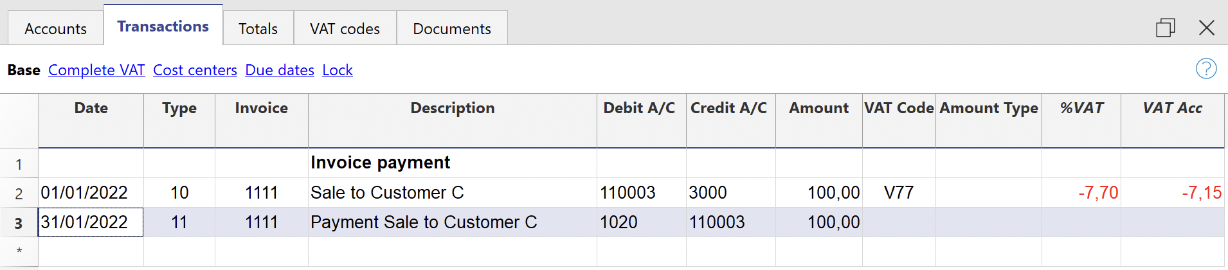Screen dimensions: 1228x270
Task: Open the Totals tab
Action: point(258,29)
